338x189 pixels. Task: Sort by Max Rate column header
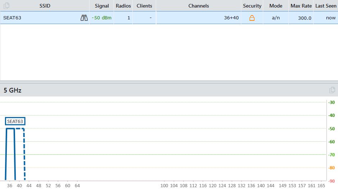301,6
